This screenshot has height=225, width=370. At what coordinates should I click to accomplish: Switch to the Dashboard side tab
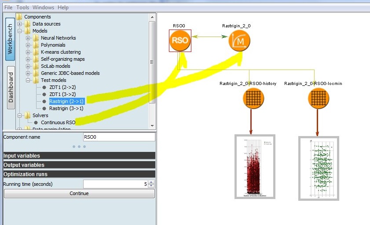[11, 87]
